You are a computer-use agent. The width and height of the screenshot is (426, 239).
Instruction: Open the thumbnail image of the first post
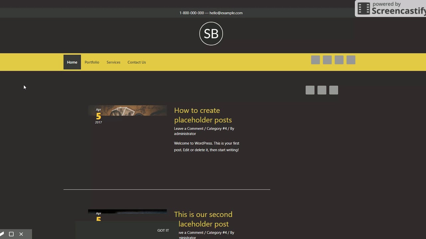coord(127,111)
